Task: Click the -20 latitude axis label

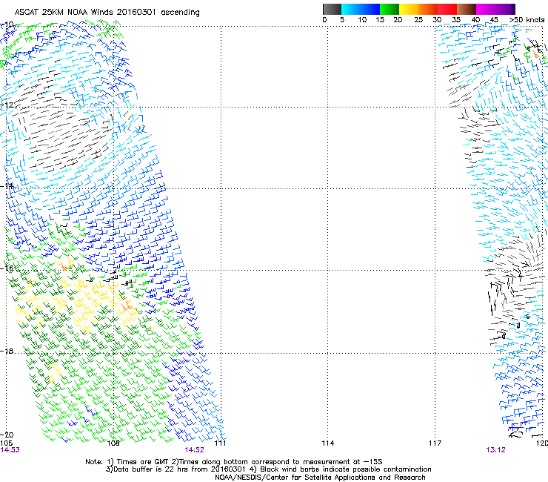Action: 7,435
